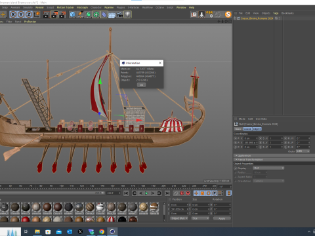This screenshot has width=315, height=236.
Task: Open the Render menu
Action: click(x=39, y=7)
